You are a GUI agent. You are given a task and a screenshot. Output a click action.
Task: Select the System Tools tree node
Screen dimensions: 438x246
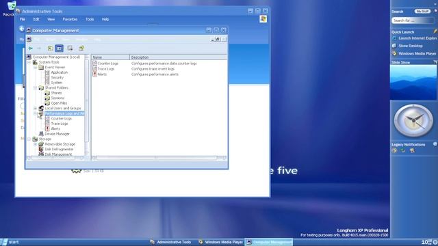pos(49,62)
